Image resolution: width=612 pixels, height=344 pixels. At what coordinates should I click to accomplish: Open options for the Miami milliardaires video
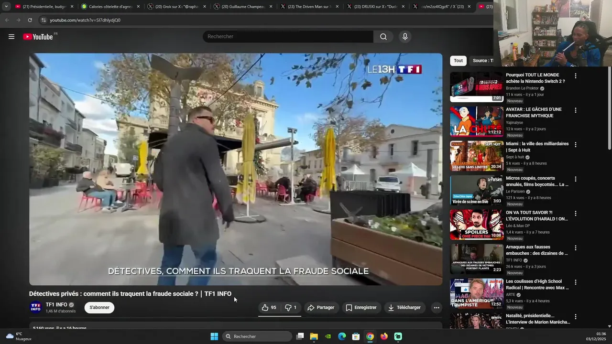pyautogui.click(x=576, y=145)
